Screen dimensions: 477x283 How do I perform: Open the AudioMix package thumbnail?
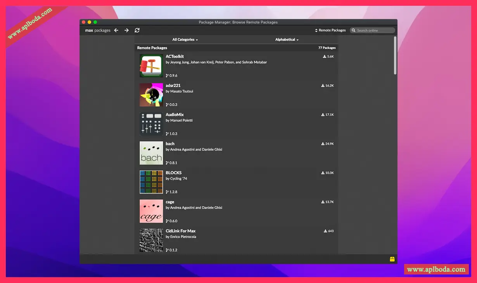(x=151, y=124)
